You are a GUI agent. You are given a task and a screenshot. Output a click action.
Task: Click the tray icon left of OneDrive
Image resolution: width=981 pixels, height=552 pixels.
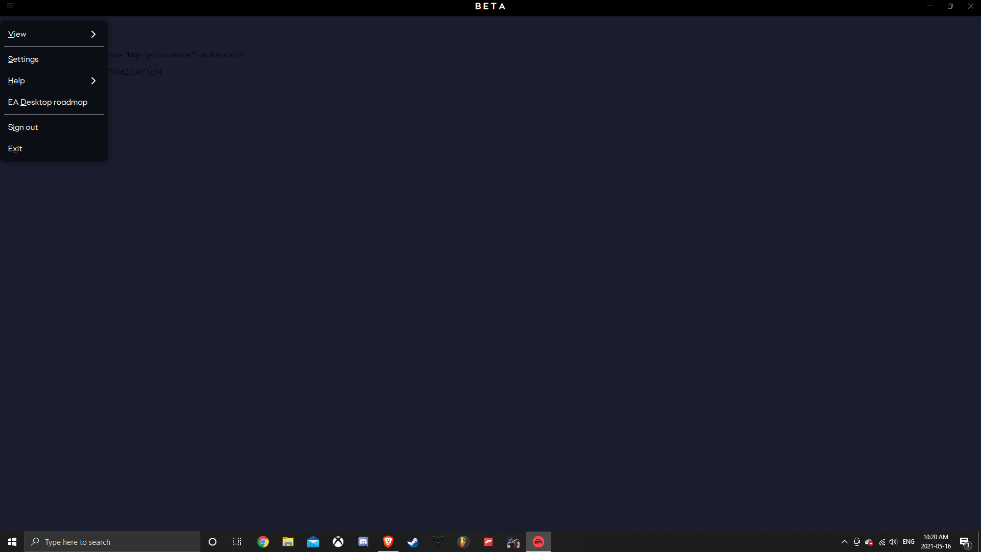857,542
